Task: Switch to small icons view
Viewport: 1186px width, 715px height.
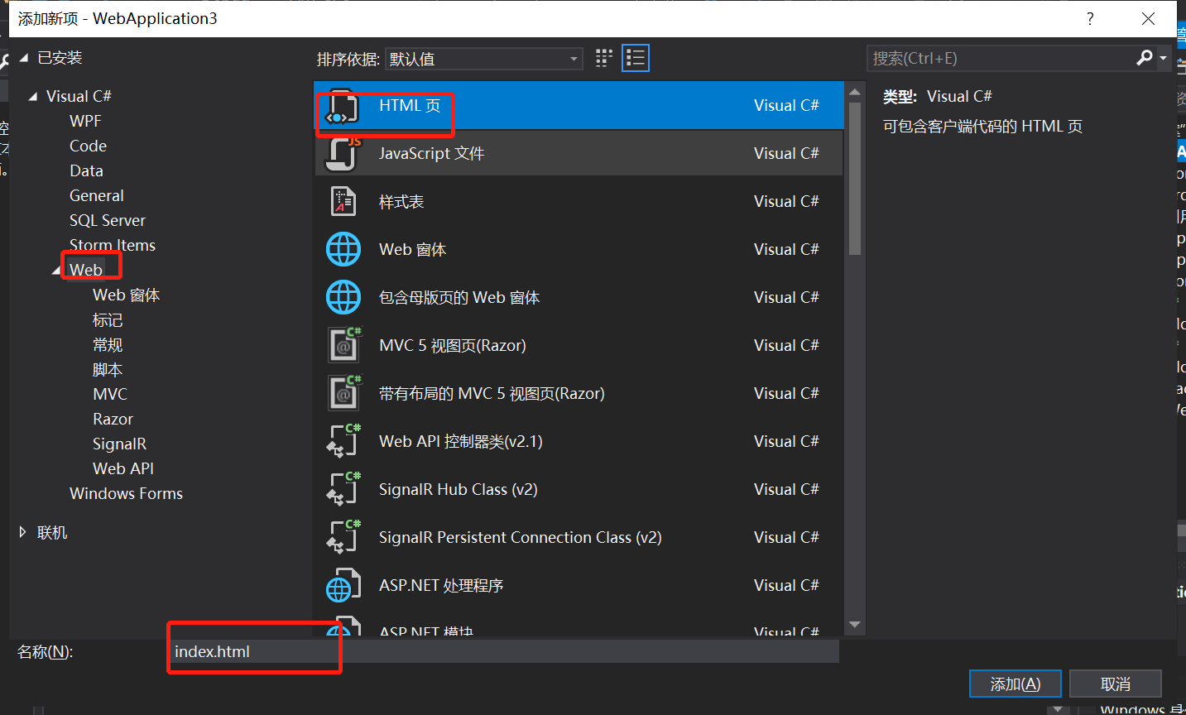Action: (x=604, y=58)
